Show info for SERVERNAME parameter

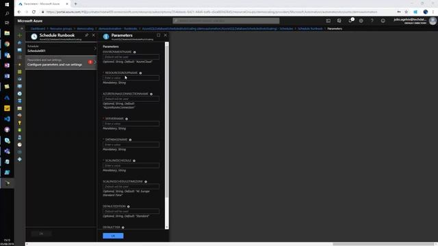127,119
